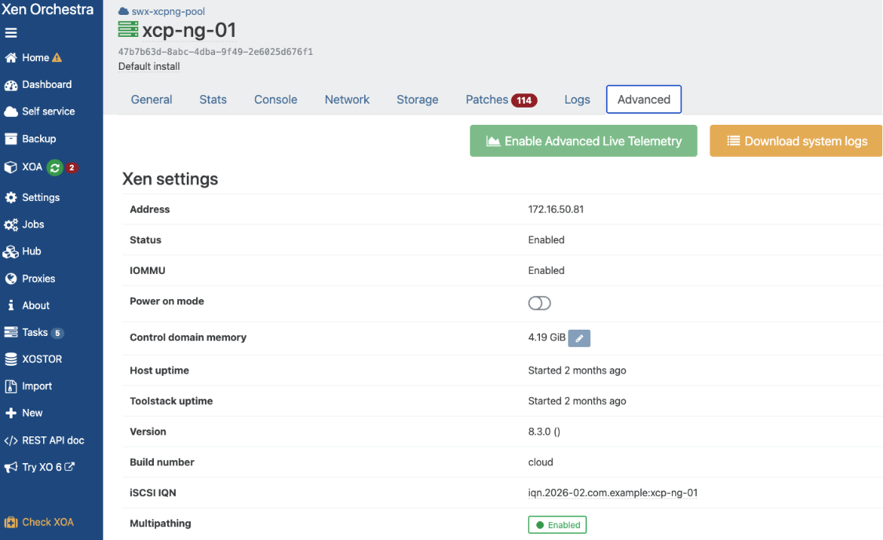This screenshot has height=540, width=883.
Task: Toggle the hamburger menu icon
Action: 11,33
